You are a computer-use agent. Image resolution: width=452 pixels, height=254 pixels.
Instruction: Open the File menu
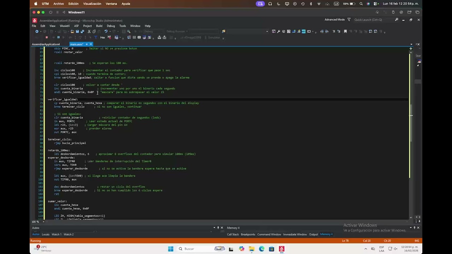(x=34, y=26)
